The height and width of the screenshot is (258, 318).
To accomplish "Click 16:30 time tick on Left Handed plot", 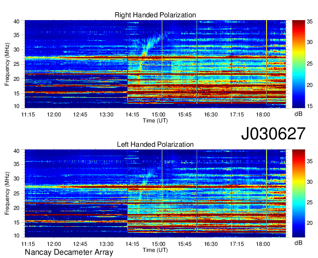I will (211, 244).
